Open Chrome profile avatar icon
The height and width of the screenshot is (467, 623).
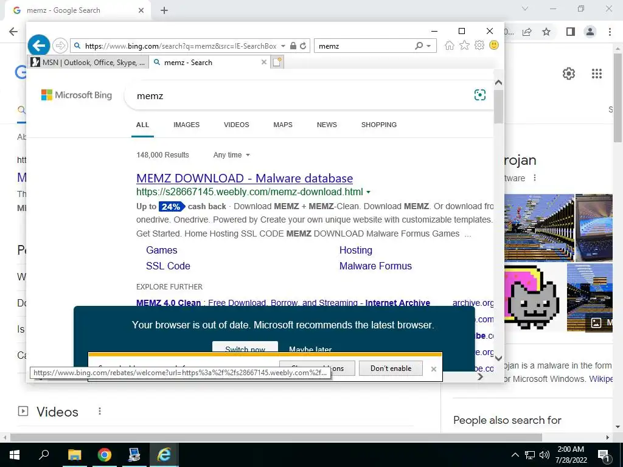[x=590, y=32]
